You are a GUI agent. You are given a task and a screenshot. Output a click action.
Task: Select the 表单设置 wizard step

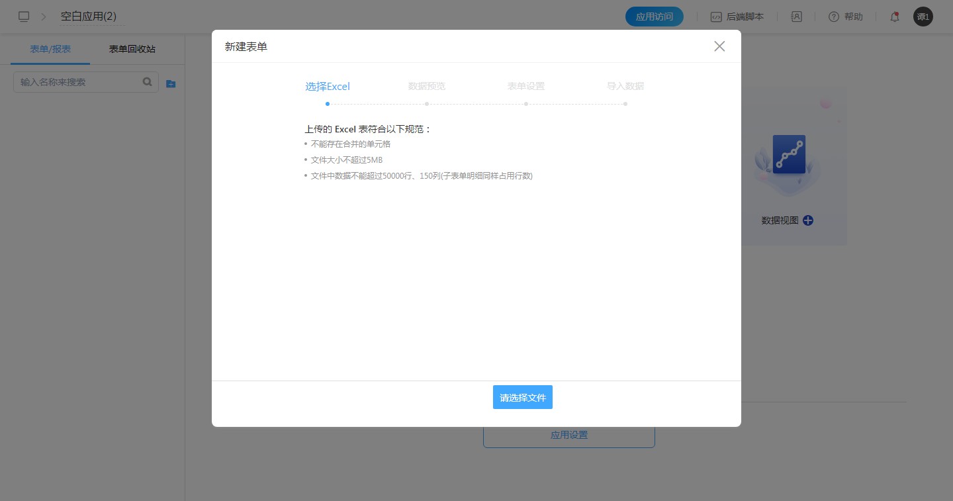click(526, 87)
